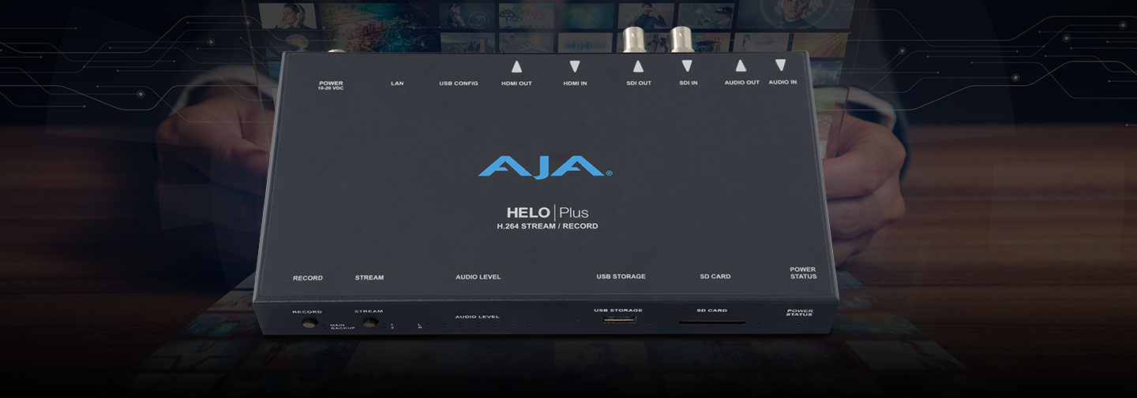Click the arrow above AUDIO IN
Screen dimensions: 1137x398
point(781,65)
